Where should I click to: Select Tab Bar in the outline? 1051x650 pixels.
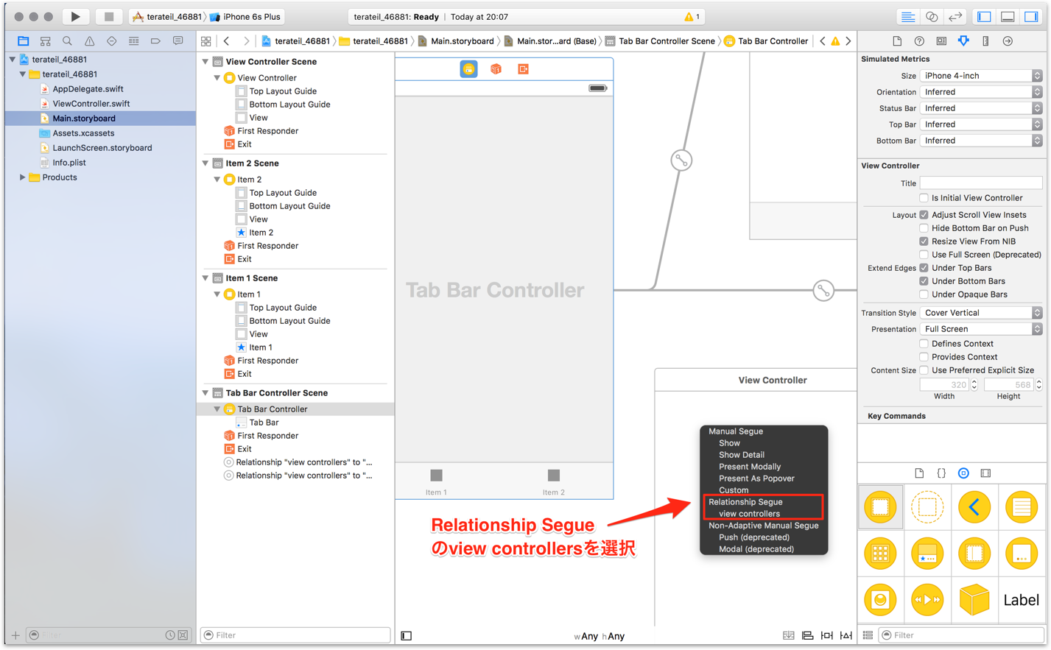[x=264, y=423]
